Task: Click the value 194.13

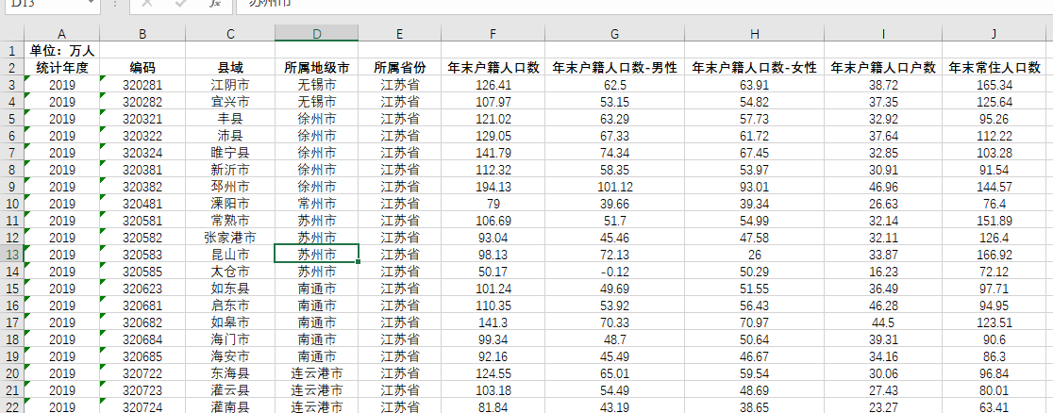Action: coord(493,187)
